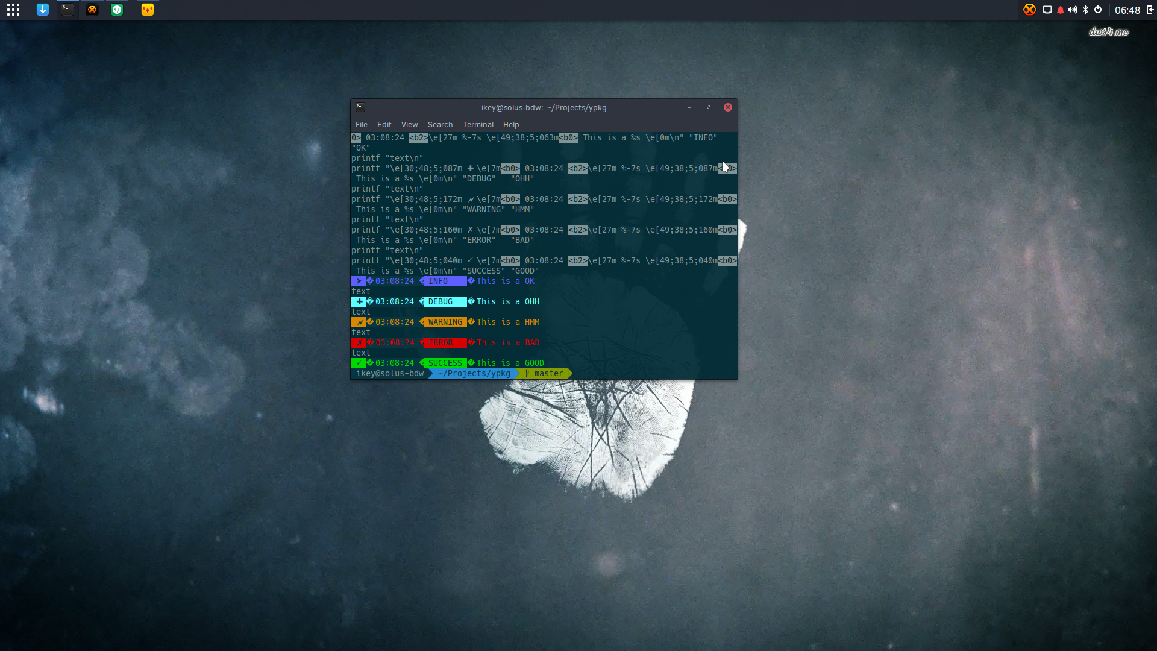Switch to the terminal icon in the panel
Image resolution: width=1157 pixels, height=651 pixels.
pyautogui.click(x=67, y=10)
